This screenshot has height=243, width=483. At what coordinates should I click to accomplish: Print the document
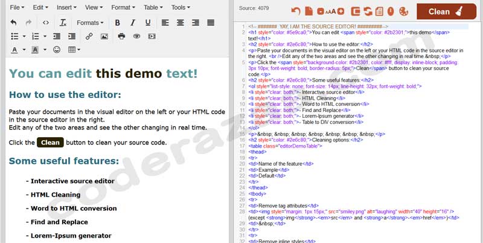point(122,36)
